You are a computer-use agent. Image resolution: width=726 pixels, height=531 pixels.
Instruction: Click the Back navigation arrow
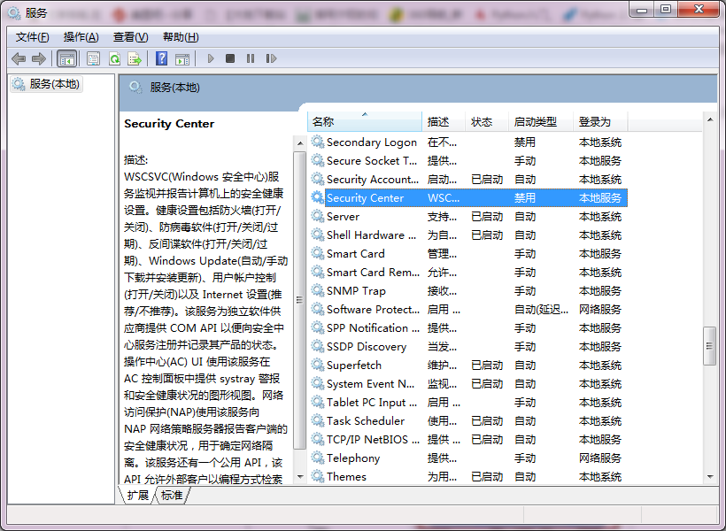(x=18, y=58)
